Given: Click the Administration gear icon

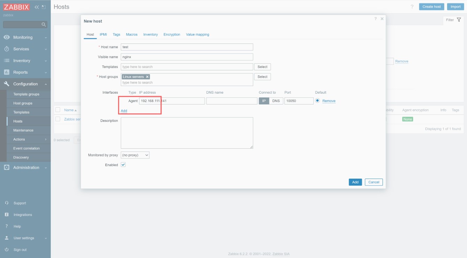Looking at the screenshot, I should click(x=7, y=167).
